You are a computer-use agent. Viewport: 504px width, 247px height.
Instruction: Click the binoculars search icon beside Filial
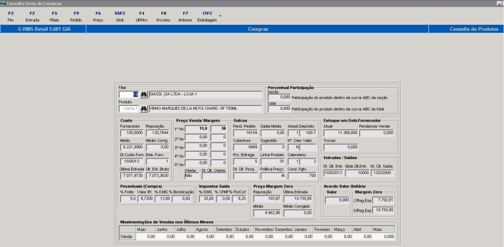[143, 94]
